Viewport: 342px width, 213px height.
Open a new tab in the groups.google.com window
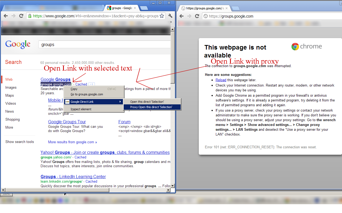(x=235, y=8)
